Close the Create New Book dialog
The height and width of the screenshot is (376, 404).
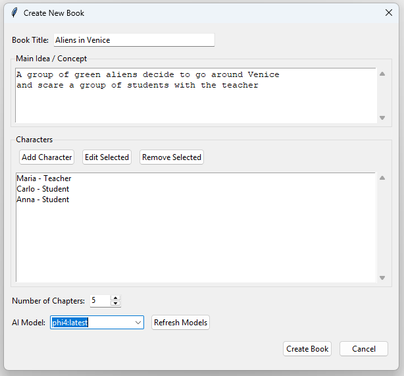point(389,13)
